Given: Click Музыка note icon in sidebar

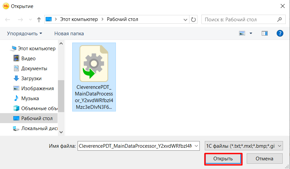Looking at the screenshot, I should 16,98.
